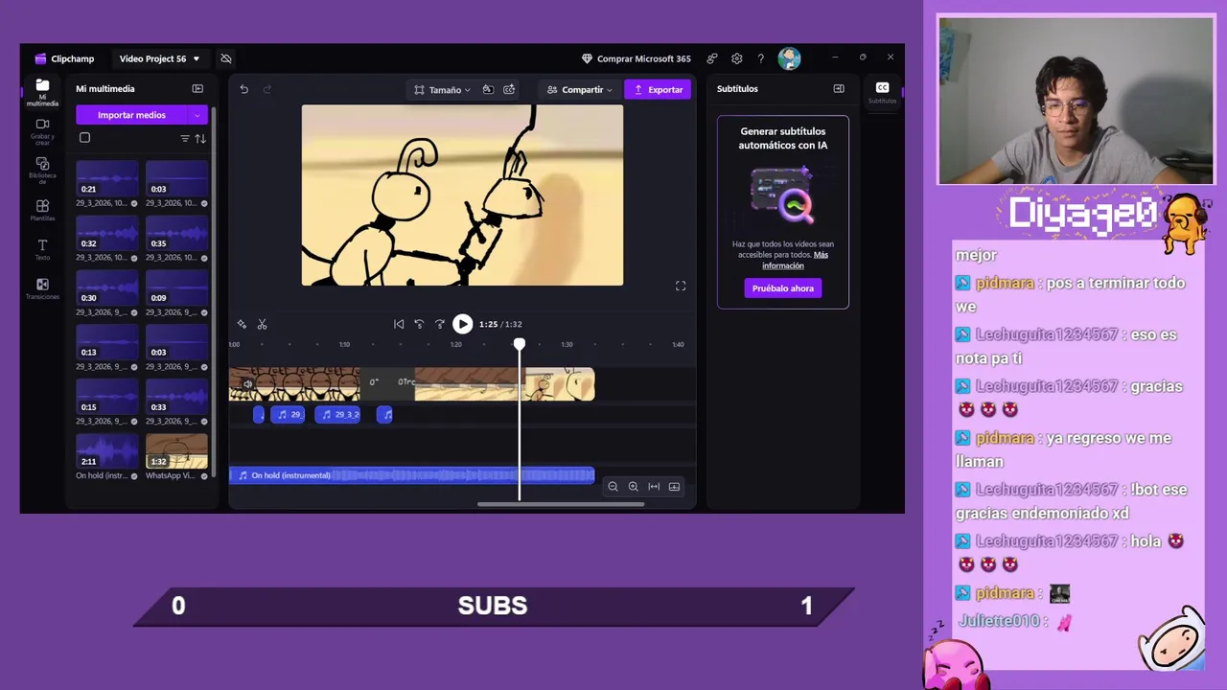Open the Transiciones sidebar tab
The width and height of the screenshot is (1227, 690).
click(42, 289)
